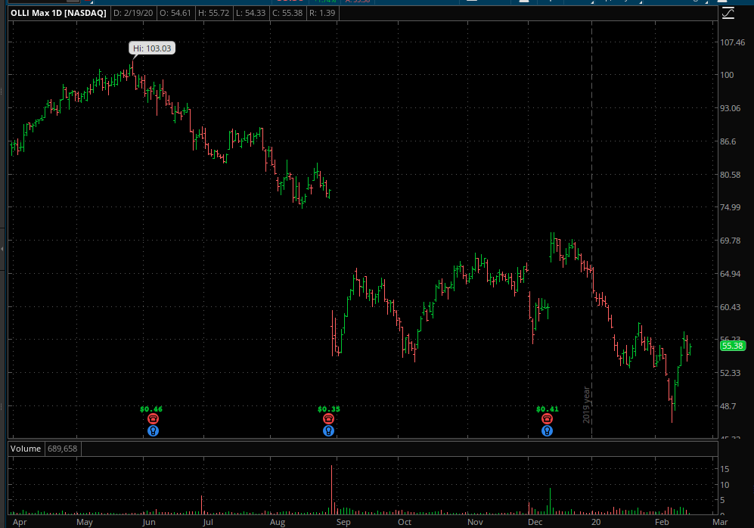Click the lightbulb icon below $0.35 earnings
The image size is (754, 528).
point(328,431)
